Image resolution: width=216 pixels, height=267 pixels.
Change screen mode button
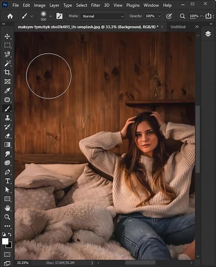click(x=7, y=263)
